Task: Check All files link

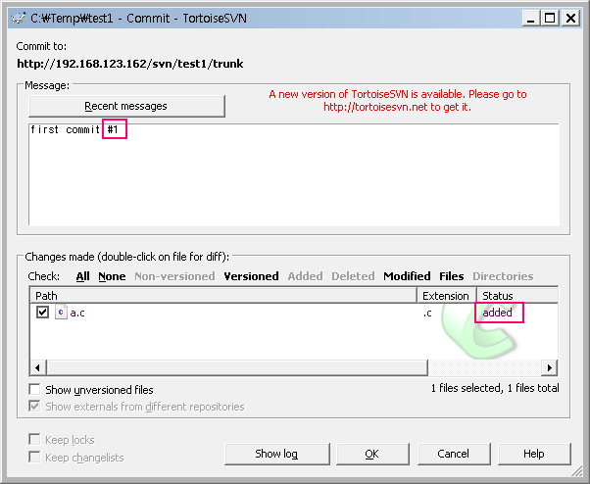Action: pyautogui.click(x=82, y=276)
